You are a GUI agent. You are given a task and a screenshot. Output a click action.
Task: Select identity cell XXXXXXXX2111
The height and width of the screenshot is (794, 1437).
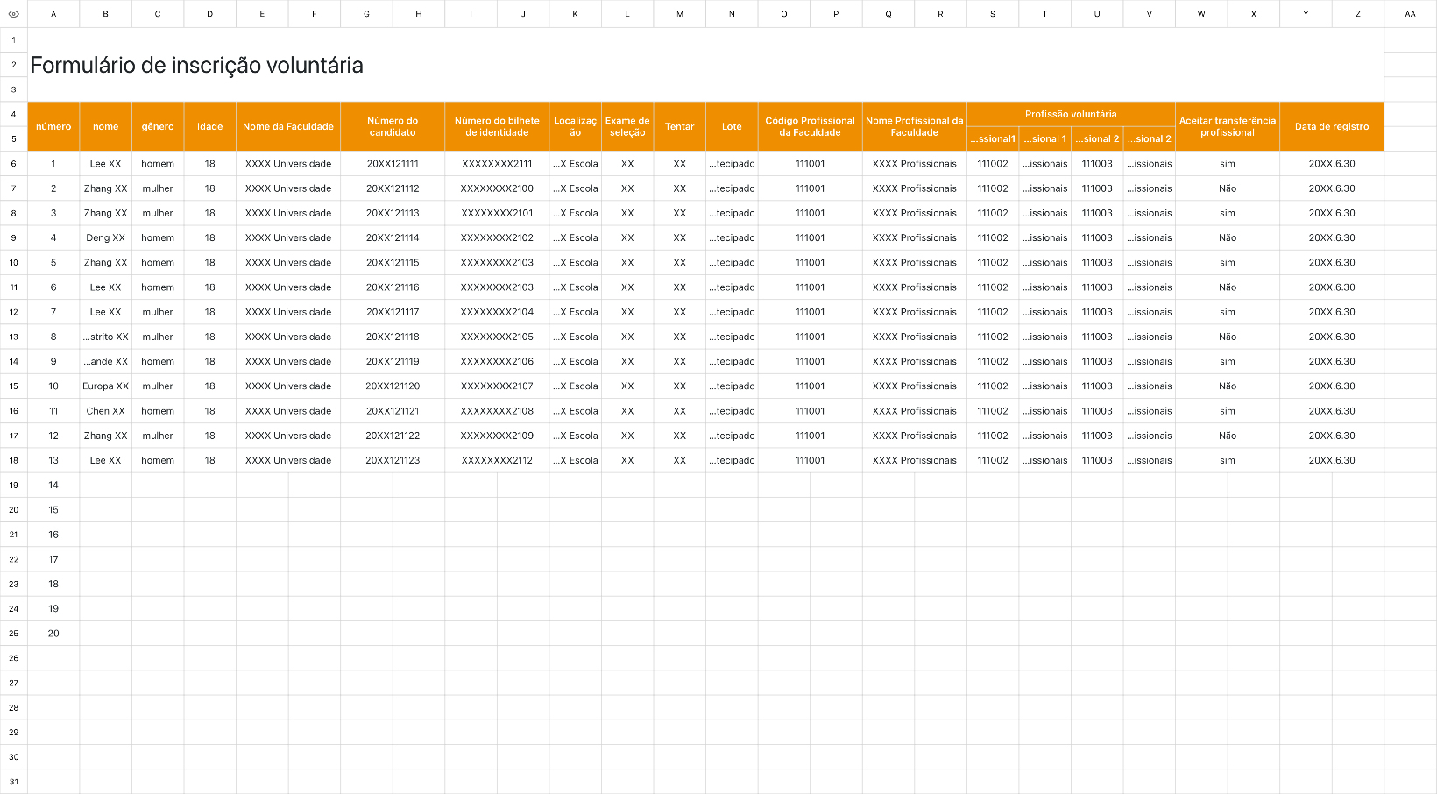coord(497,164)
